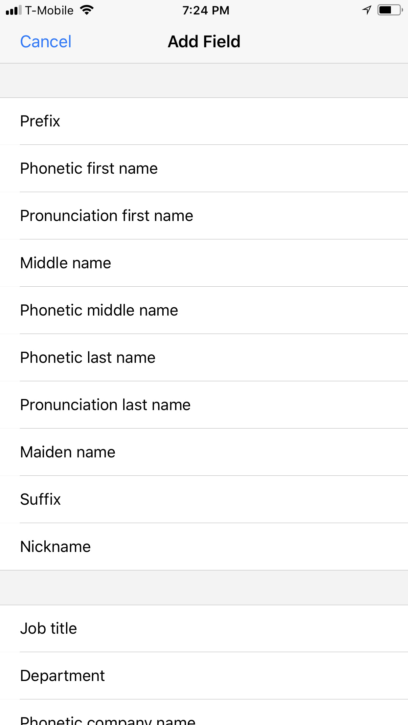Tap the cellular signal bars icon

(13, 10)
